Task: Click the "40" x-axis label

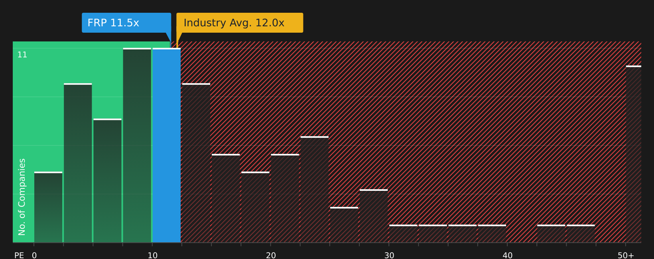Action: [508, 255]
